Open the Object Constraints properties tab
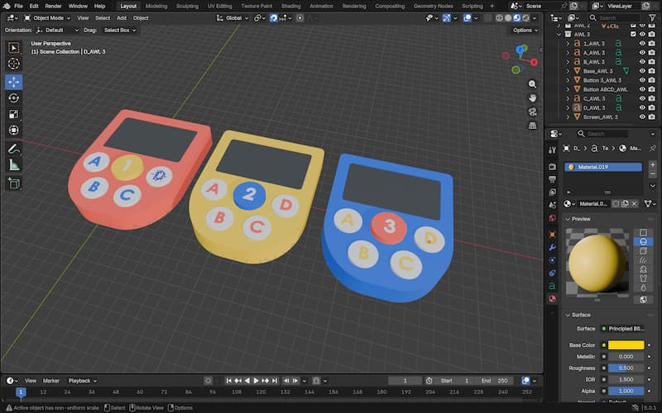Viewport: 662px width, 413px height. coord(552,273)
